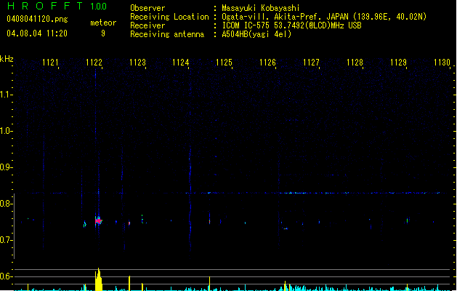
Task: Click the 1126 time axis marker
Action: tap(267, 62)
